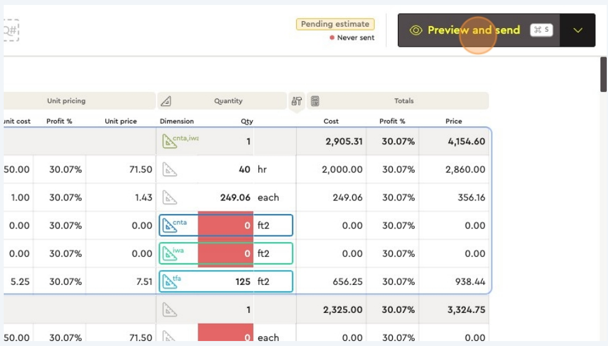Select the Unit pricing column group header
This screenshot has width=608, height=346.
(x=66, y=101)
